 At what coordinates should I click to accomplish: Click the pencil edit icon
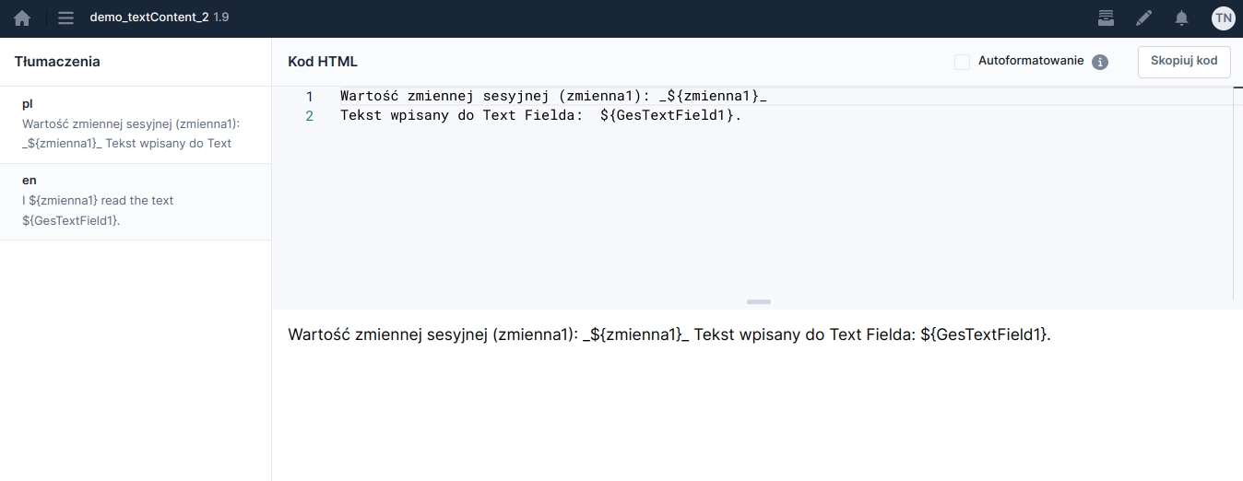[x=1143, y=18]
